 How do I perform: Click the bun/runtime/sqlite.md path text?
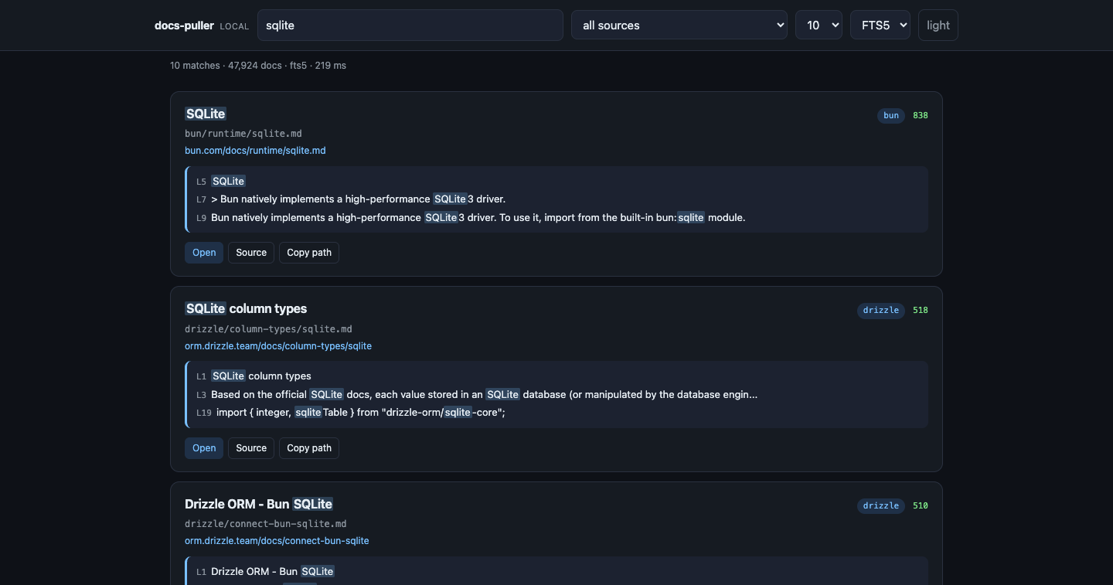coord(243,134)
